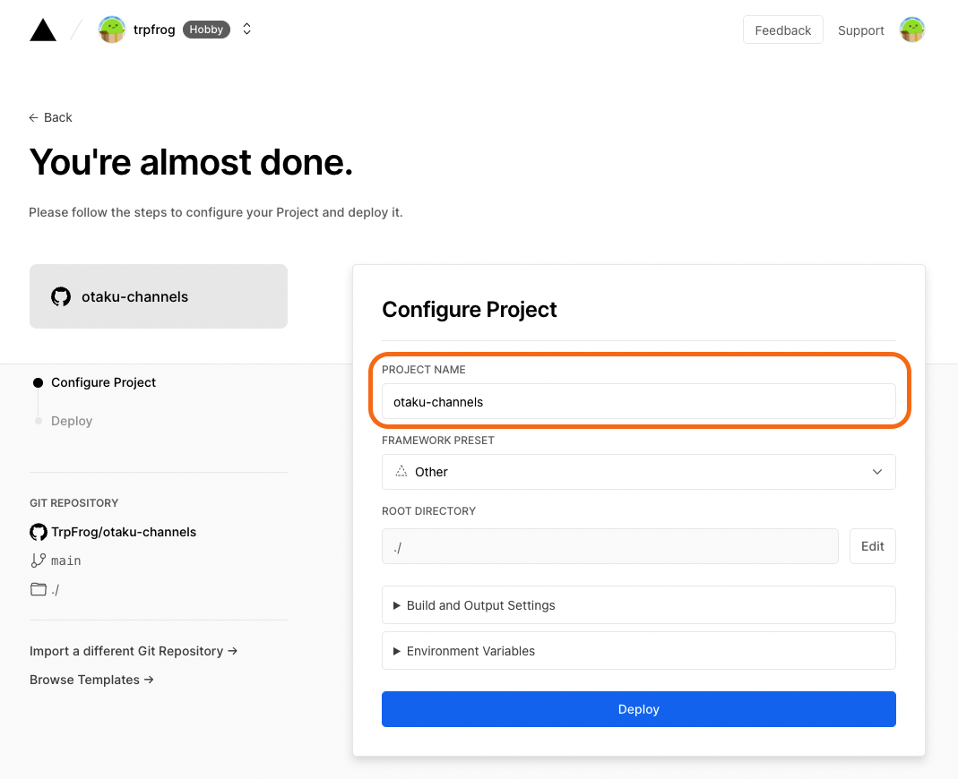Screen dimensions: 958x779
Task: Open the team switcher chevrons
Action: 246,30
